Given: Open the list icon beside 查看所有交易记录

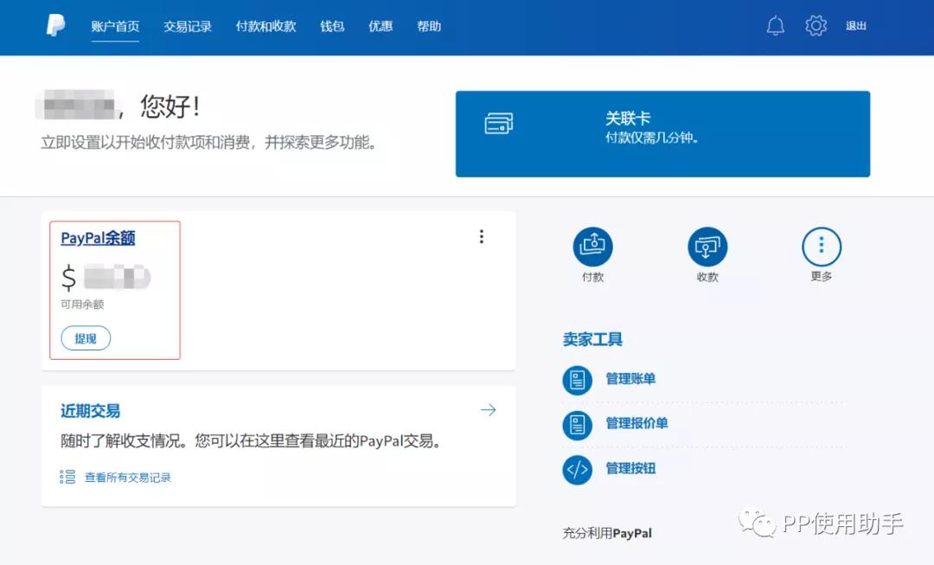Looking at the screenshot, I should (x=67, y=476).
